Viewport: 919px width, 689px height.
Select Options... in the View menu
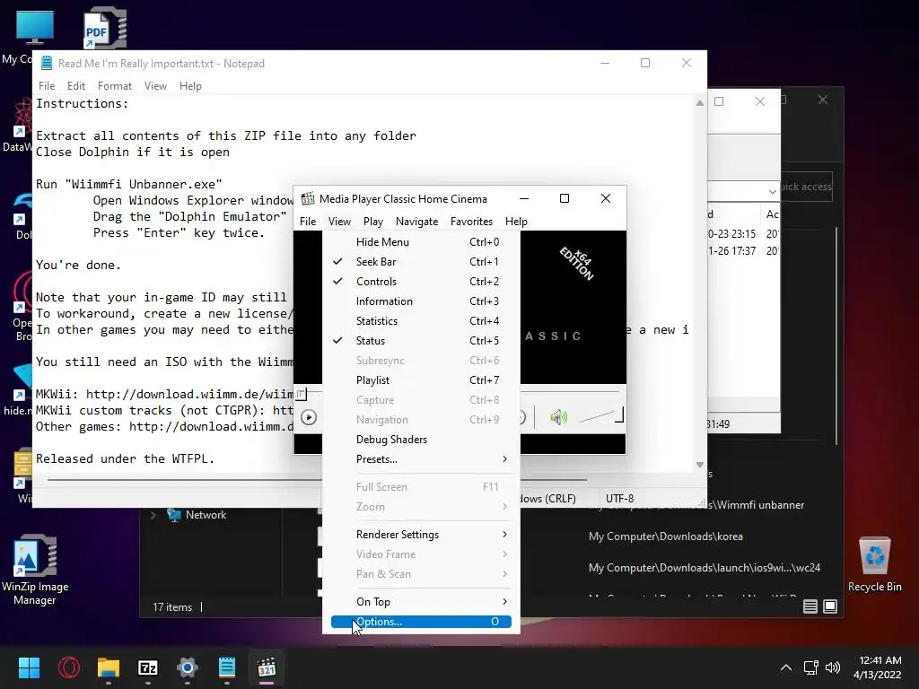tap(421, 622)
